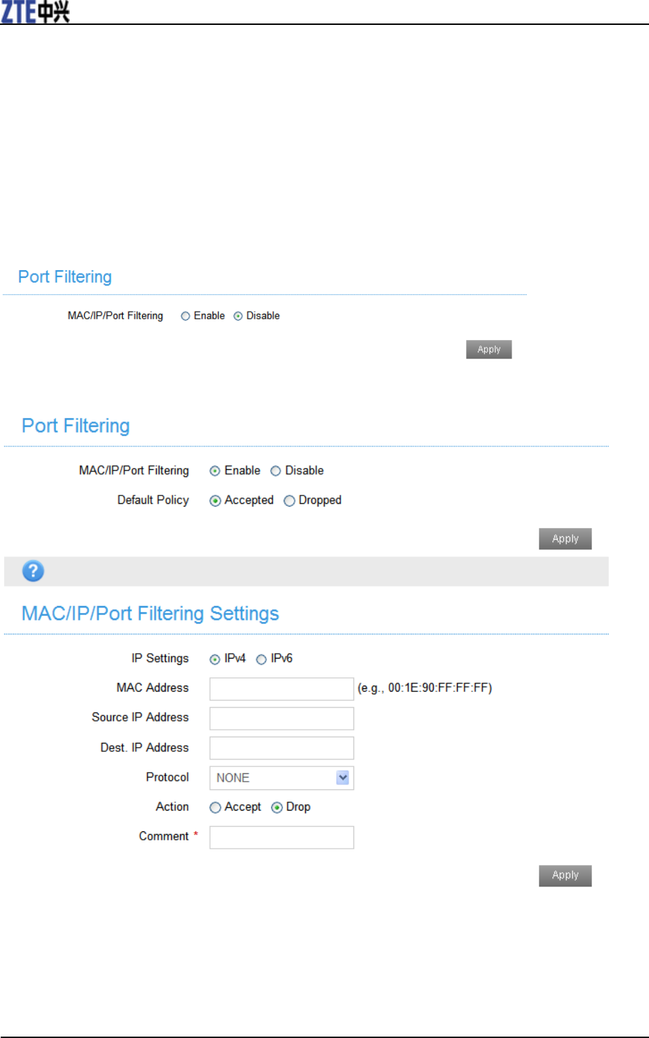
Task: Click the blue help question mark icon
Action: tap(33, 572)
